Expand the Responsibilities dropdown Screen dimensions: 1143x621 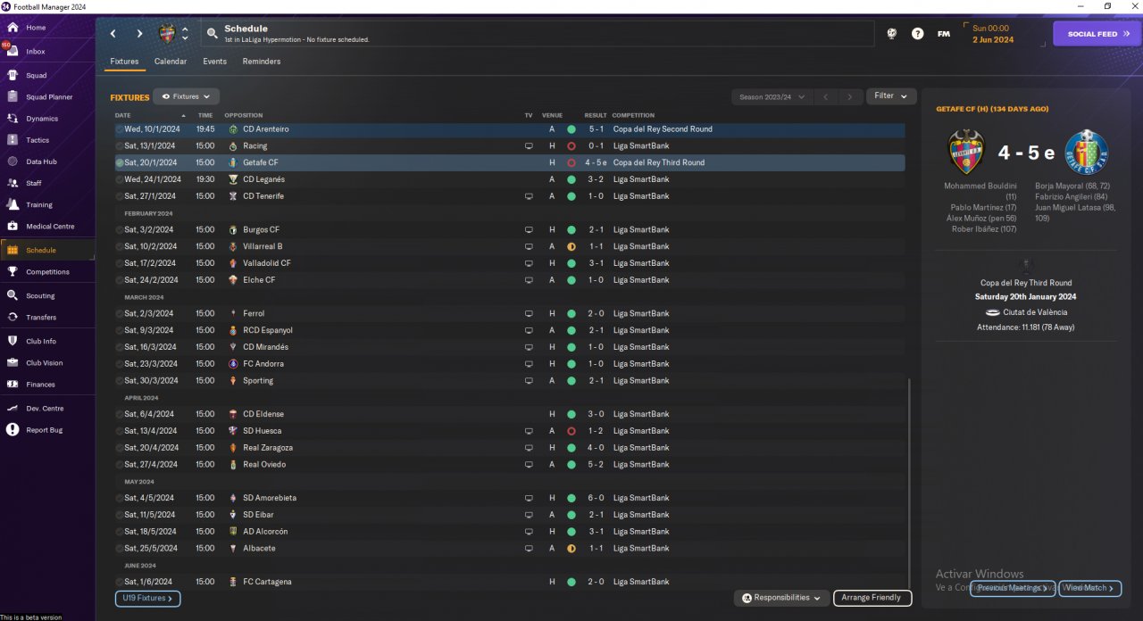click(781, 598)
